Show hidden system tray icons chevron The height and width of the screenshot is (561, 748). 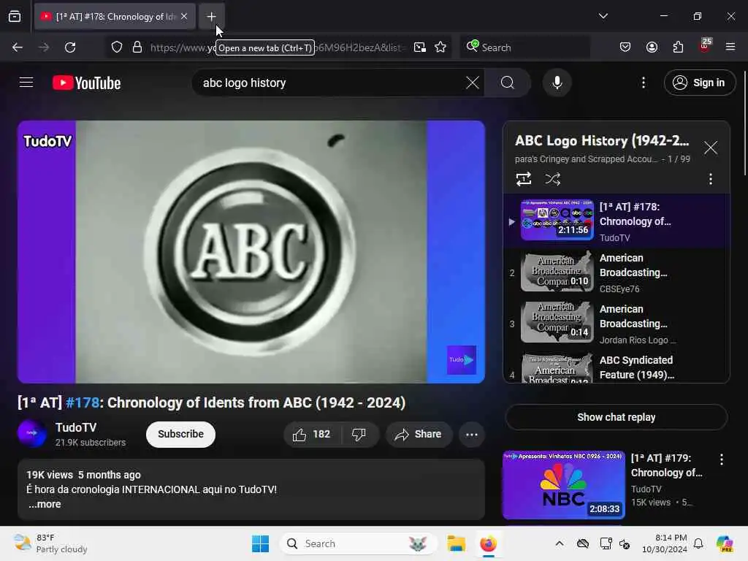559,543
